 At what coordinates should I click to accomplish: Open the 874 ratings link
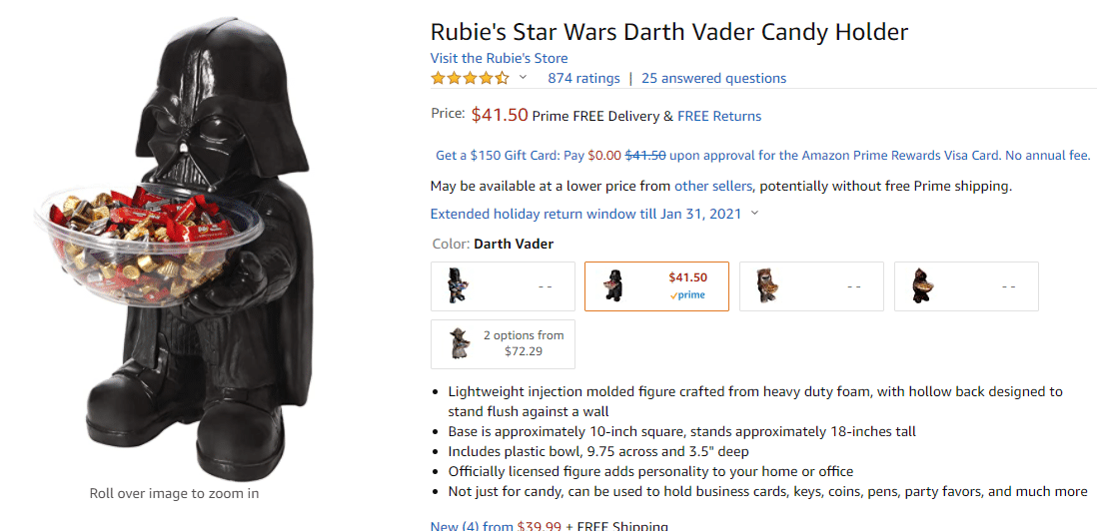tap(583, 78)
